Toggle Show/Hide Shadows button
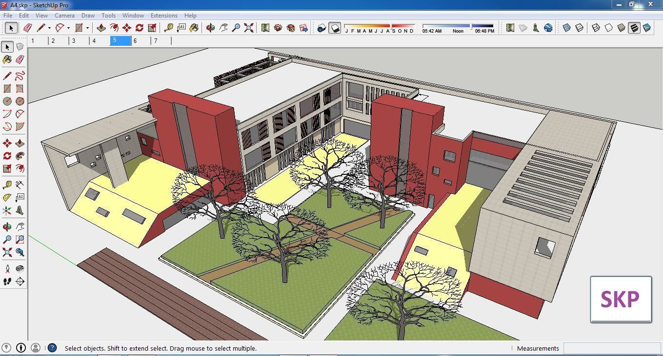The width and height of the screenshot is (663, 356). (334, 28)
